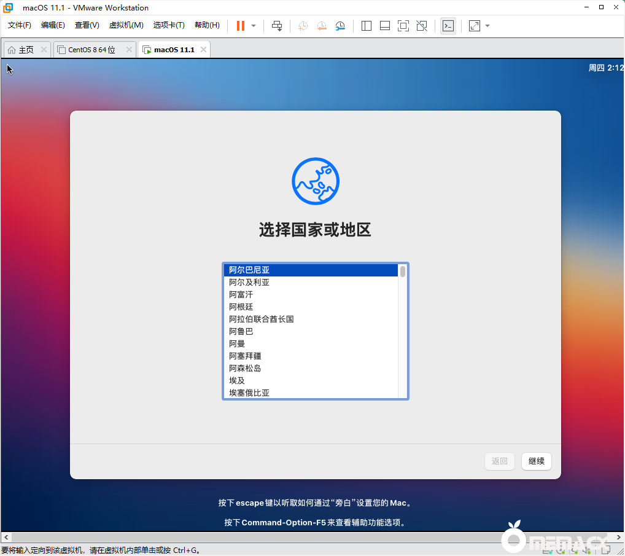Open the suspend button dropdown arrow
Screen dimensions: 625x556
click(x=252, y=25)
